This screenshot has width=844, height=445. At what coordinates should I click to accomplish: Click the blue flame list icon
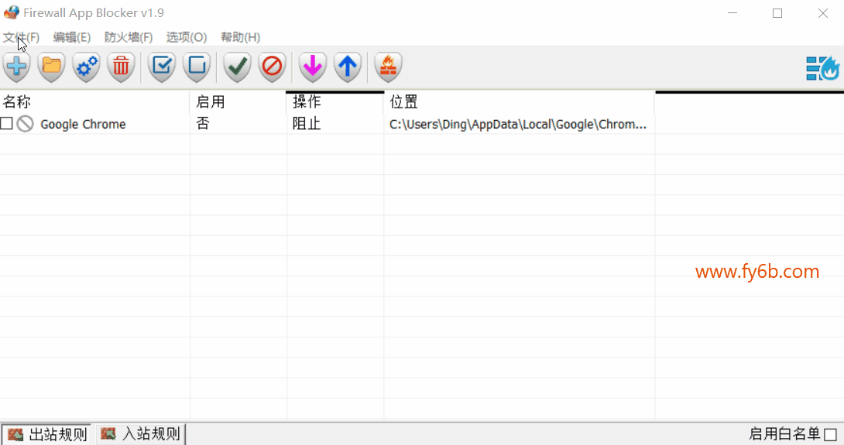[x=822, y=68]
